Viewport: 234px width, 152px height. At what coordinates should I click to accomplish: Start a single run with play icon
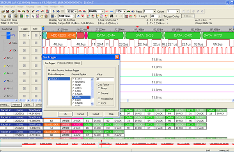coord(53,11)
